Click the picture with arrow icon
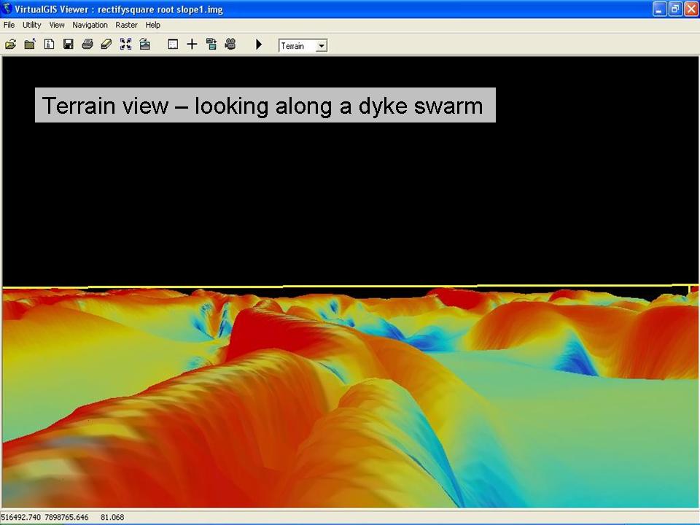The height and width of the screenshot is (525, 700). click(144, 44)
